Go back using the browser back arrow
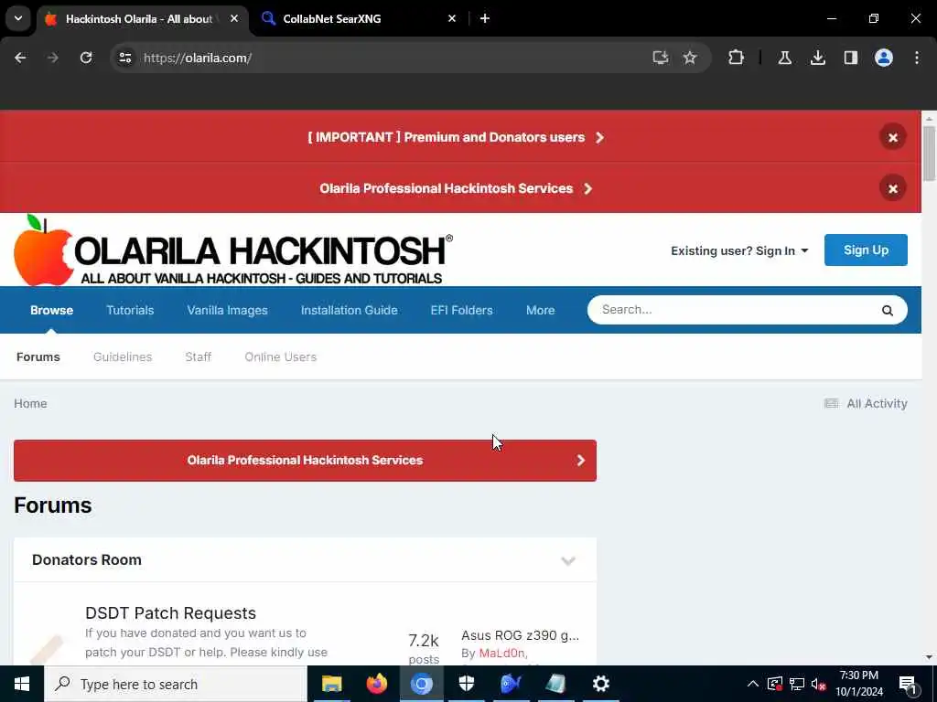 (20, 58)
